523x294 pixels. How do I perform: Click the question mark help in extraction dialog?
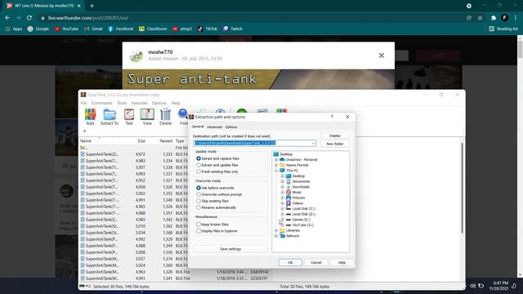pyautogui.click(x=332, y=117)
